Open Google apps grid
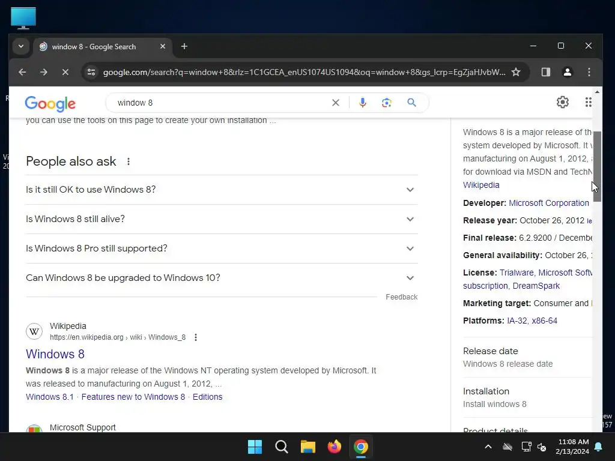615x461 pixels. 589,102
